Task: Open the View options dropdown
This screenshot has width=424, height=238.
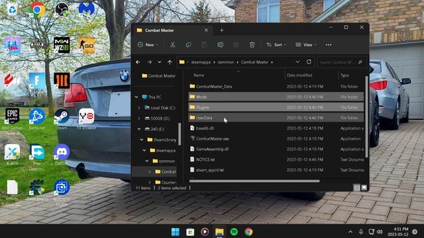Action: pos(306,45)
